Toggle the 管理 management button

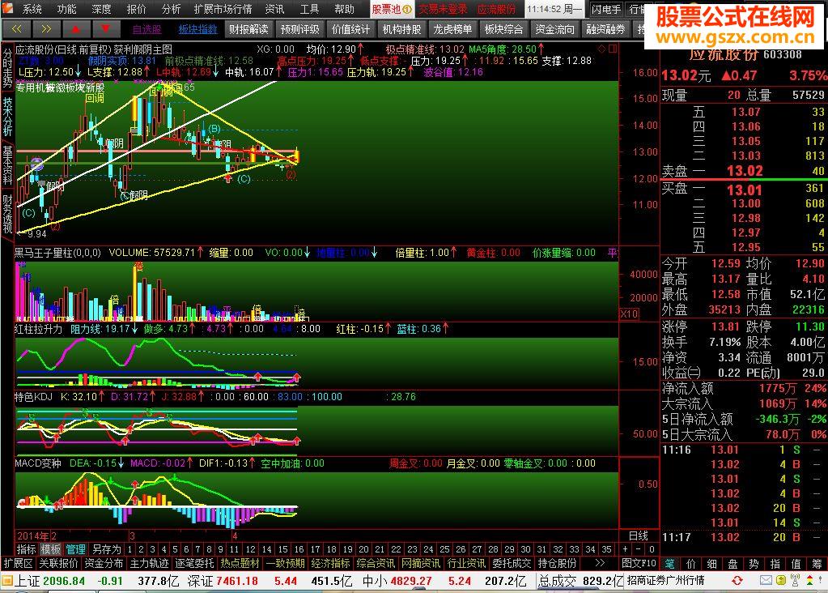(x=75, y=549)
